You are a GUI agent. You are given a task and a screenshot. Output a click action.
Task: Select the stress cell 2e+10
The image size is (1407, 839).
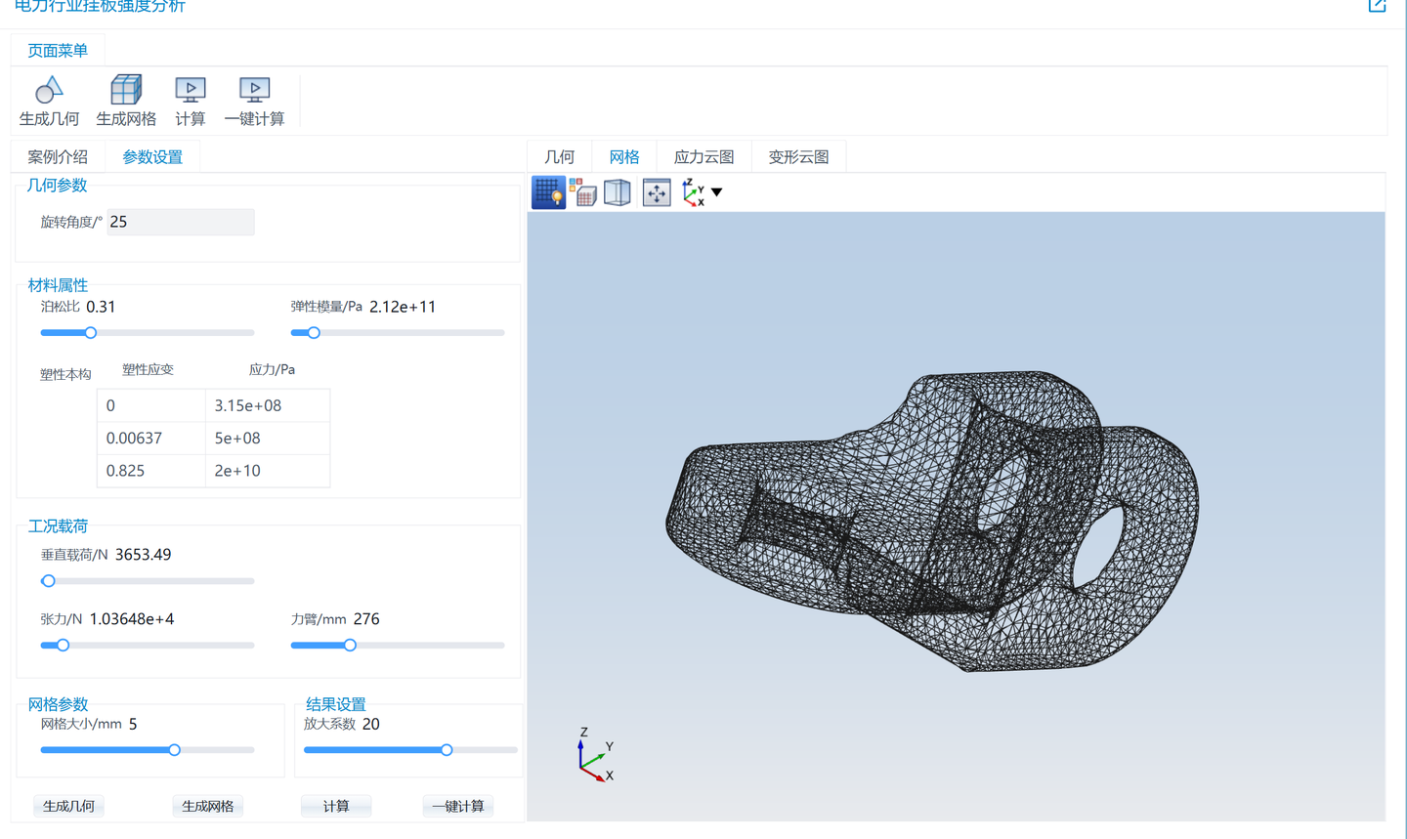(268, 471)
